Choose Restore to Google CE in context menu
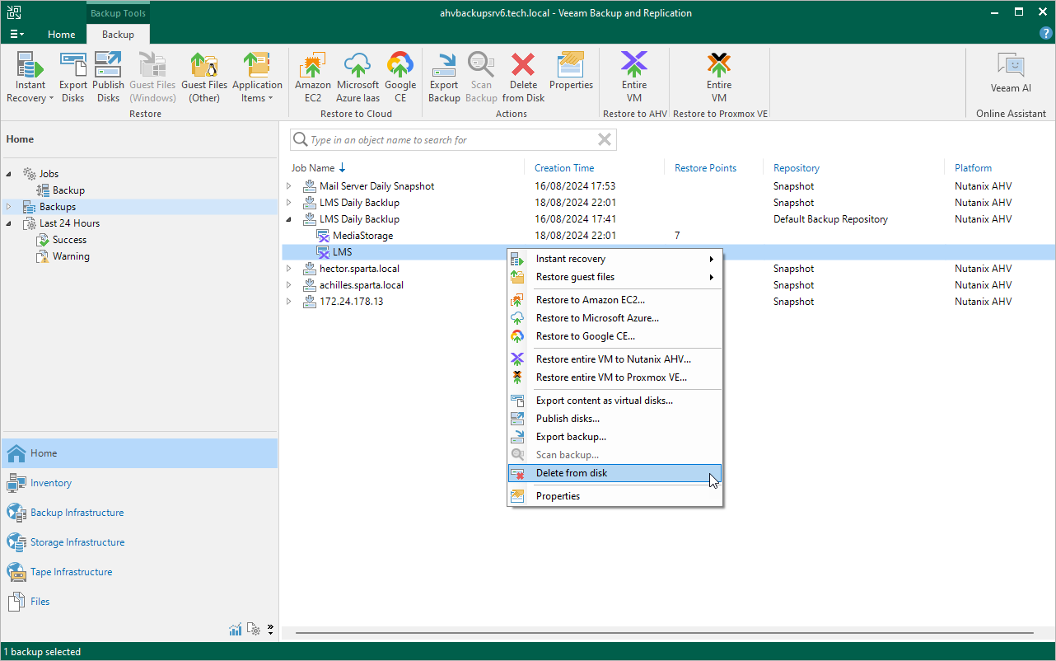The image size is (1056, 661). [x=614, y=336]
